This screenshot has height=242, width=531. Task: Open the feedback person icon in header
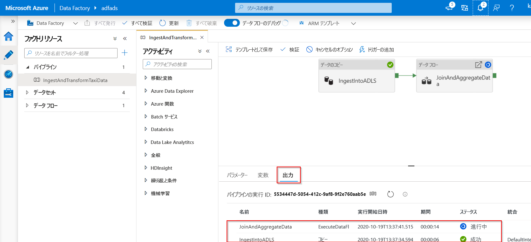[496, 8]
